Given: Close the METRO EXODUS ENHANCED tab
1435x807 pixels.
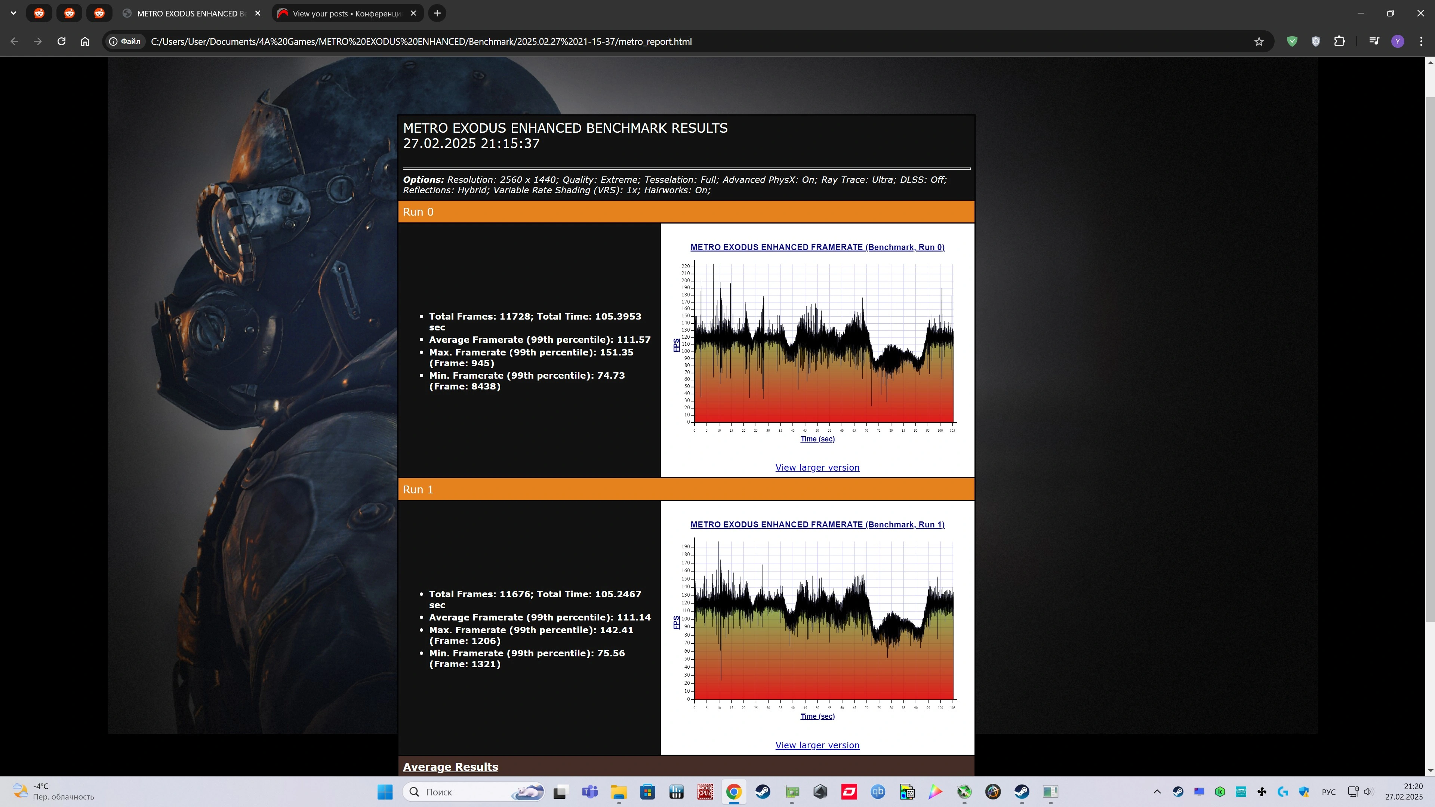Looking at the screenshot, I should click(x=258, y=13).
